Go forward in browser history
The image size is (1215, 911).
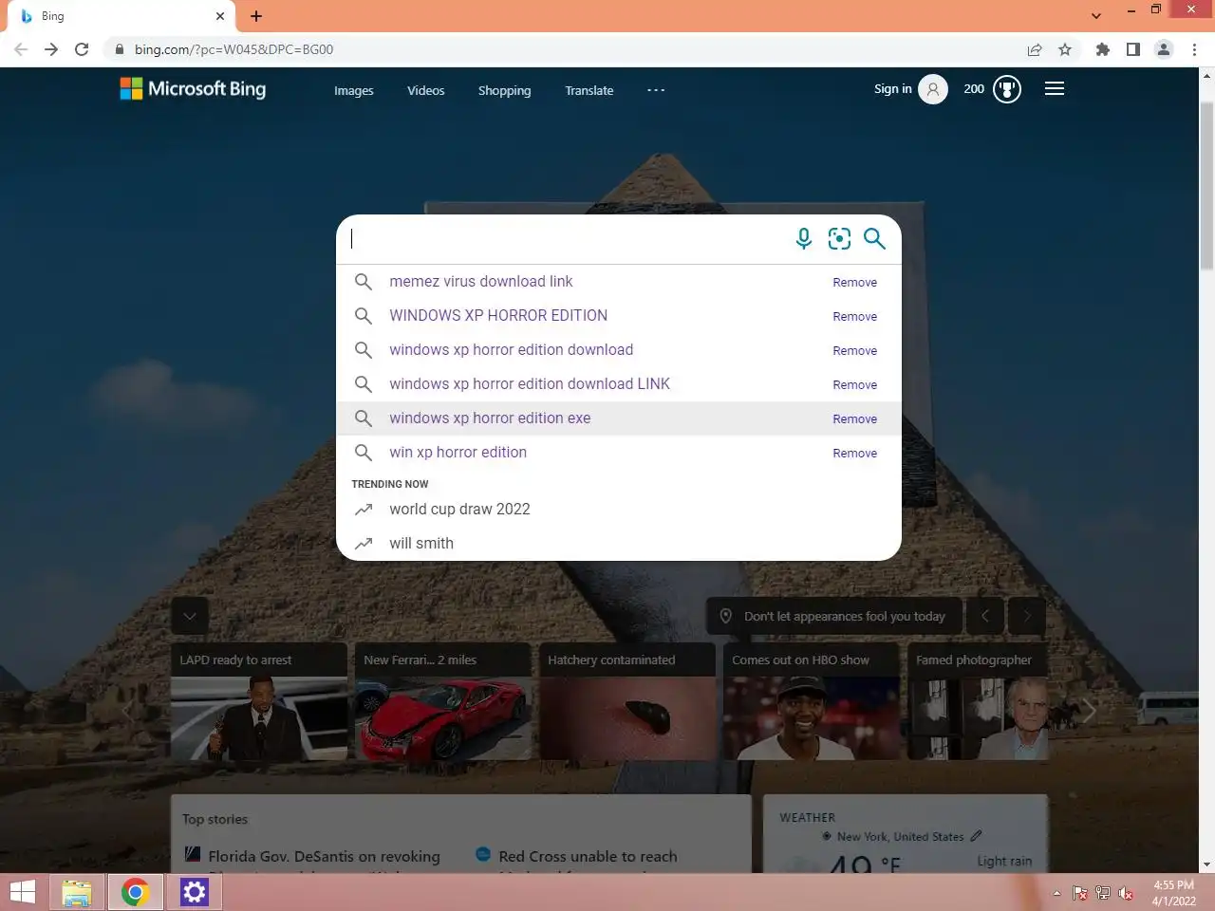point(51,49)
